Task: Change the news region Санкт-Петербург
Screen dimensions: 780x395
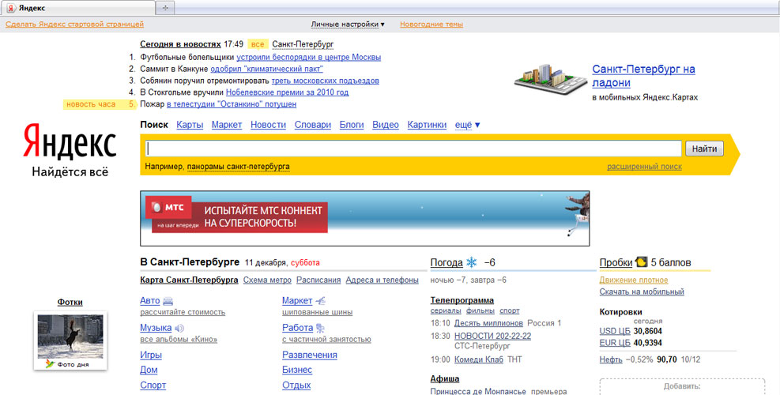Action: [303, 44]
